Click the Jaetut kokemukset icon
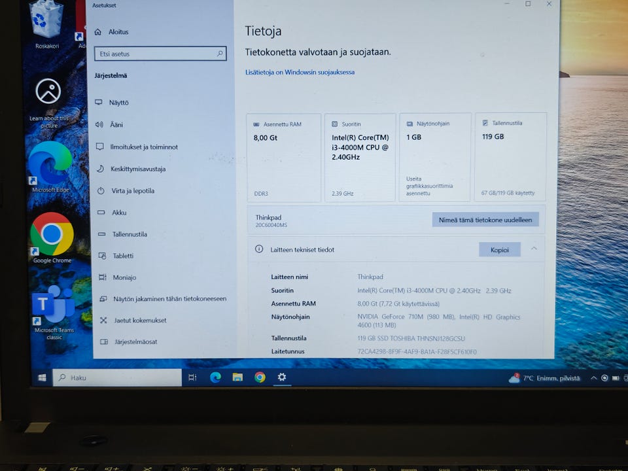The height and width of the screenshot is (471, 628). 104,320
